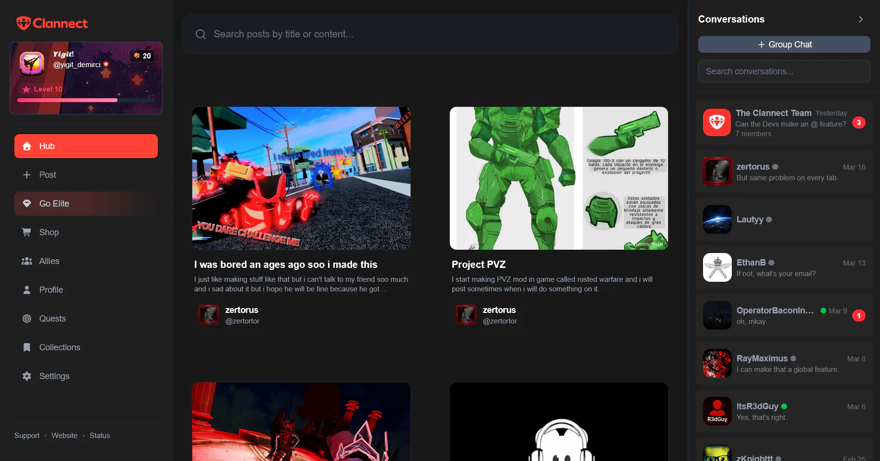This screenshot has height=461, width=880.
Task: Open the Post menu item
Action: [86, 175]
